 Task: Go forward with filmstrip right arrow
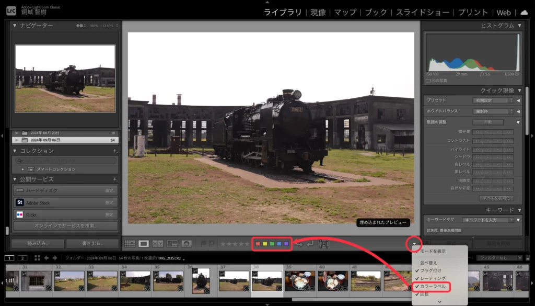coord(53,258)
